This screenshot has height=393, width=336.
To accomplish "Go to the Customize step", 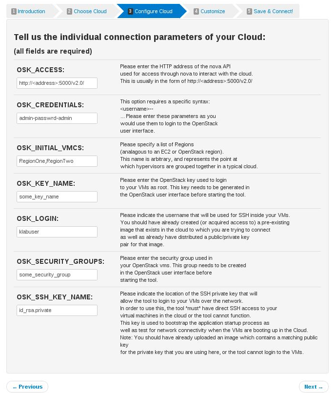I will tap(212, 11).
